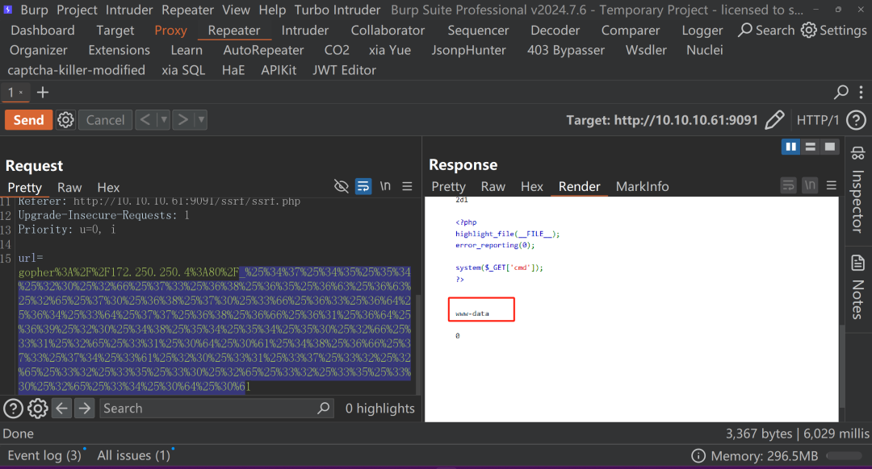Open the Repeater tab options kebab menu

coord(861,92)
